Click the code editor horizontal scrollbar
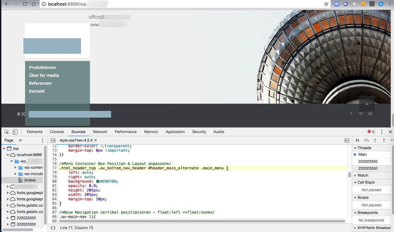 pyautogui.click(x=202, y=221)
